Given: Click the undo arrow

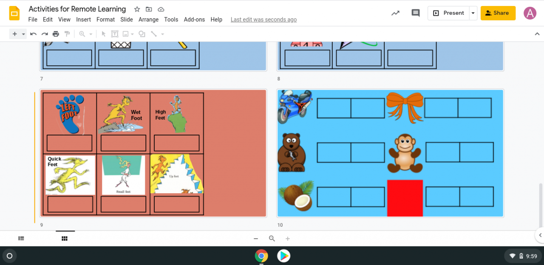Looking at the screenshot, I should coord(33,34).
